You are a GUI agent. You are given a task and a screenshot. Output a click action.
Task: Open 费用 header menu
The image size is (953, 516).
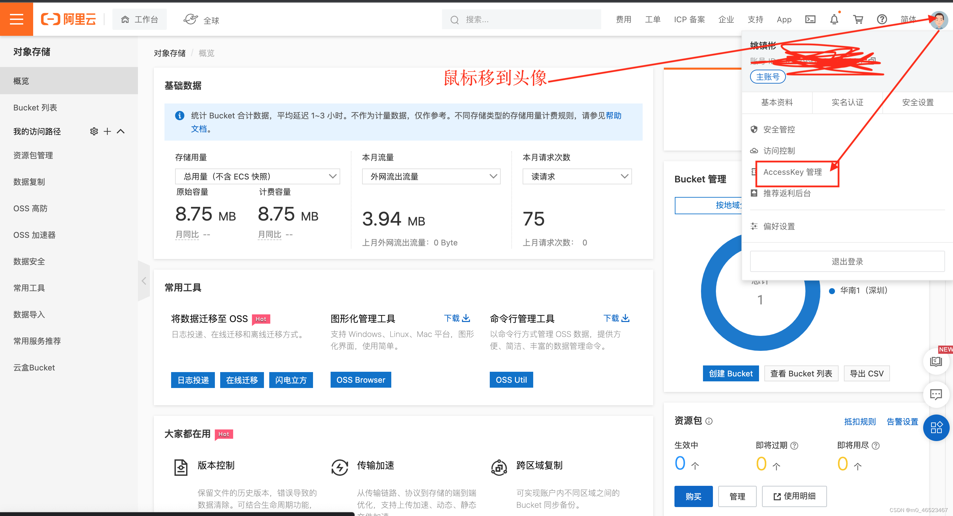click(x=623, y=19)
